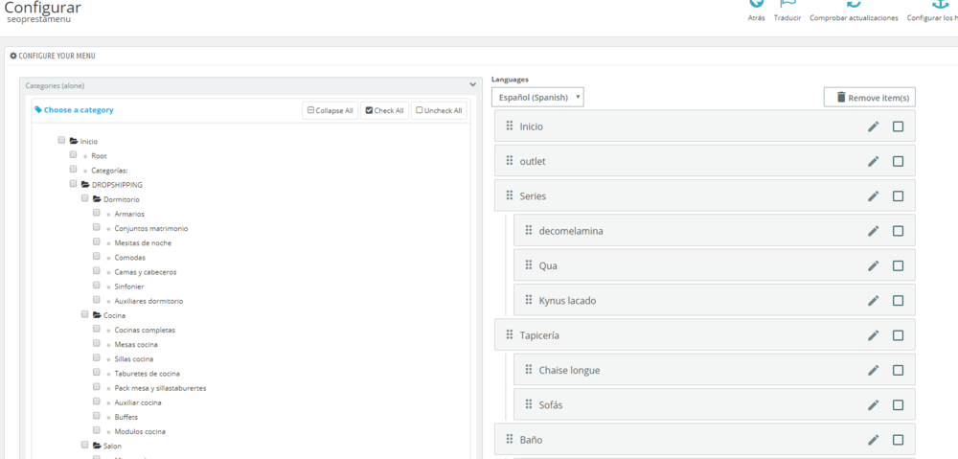Click Auxiliar cocina category label
Viewport: 958px width, 459px height.
137,402
